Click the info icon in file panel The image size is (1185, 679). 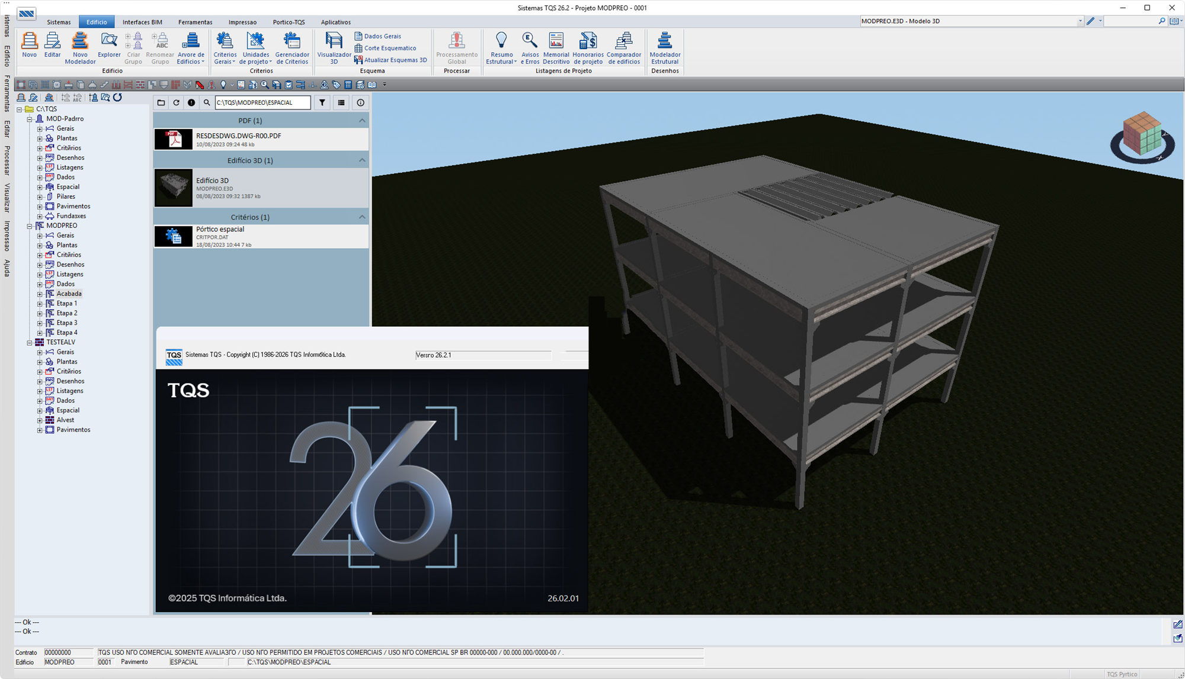click(x=360, y=102)
